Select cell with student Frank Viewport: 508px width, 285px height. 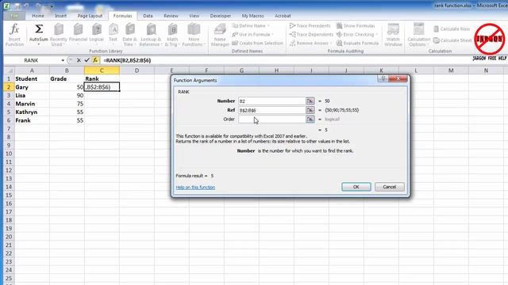click(x=32, y=120)
